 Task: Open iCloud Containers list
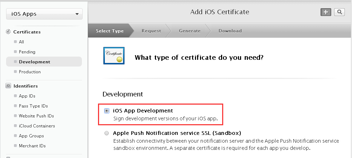[x=37, y=126]
